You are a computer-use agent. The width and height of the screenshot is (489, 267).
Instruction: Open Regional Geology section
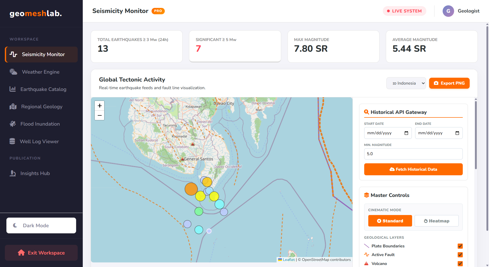coord(41,106)
